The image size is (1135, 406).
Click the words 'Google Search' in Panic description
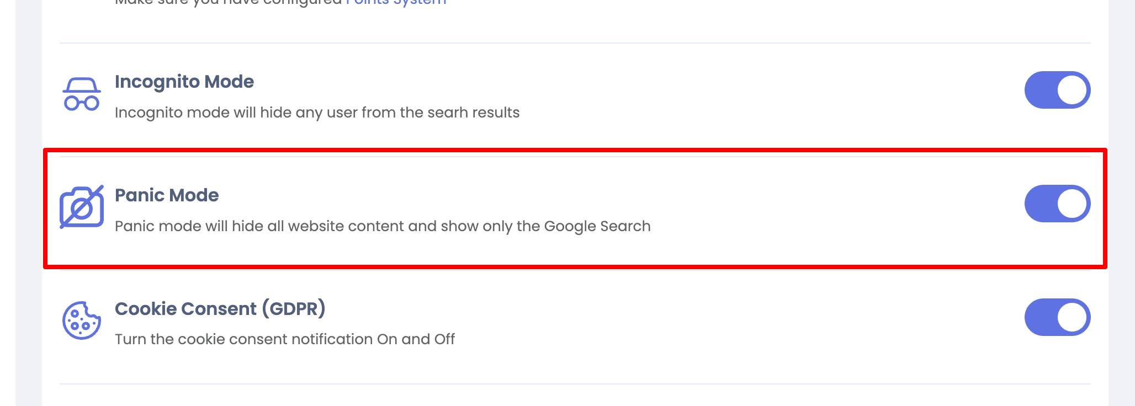point(597,226)
